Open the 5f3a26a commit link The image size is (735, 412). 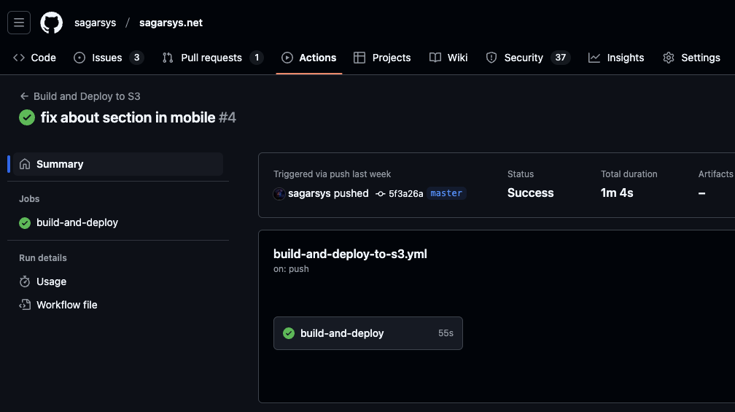[405, 194]
